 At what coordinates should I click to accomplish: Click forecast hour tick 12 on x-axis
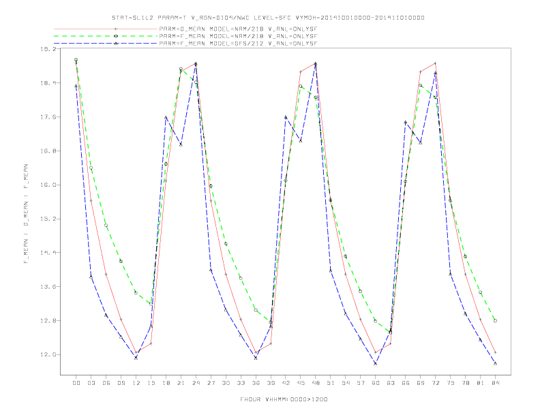pyautogui.click(x=136, y=383)
